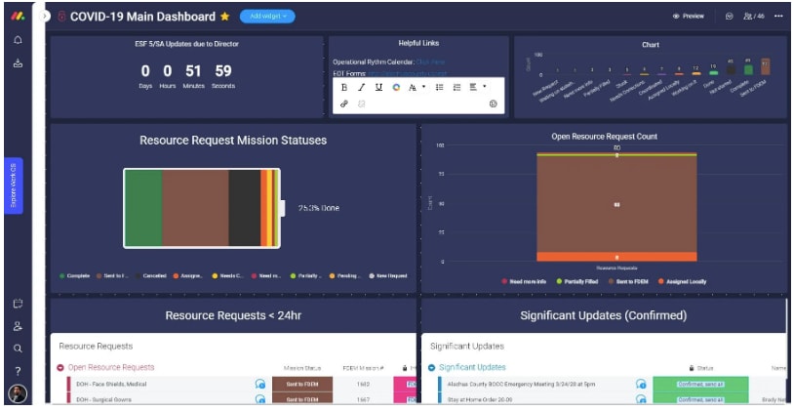
Task: Apply bold formatting in text editor
Action: [344, 87]
